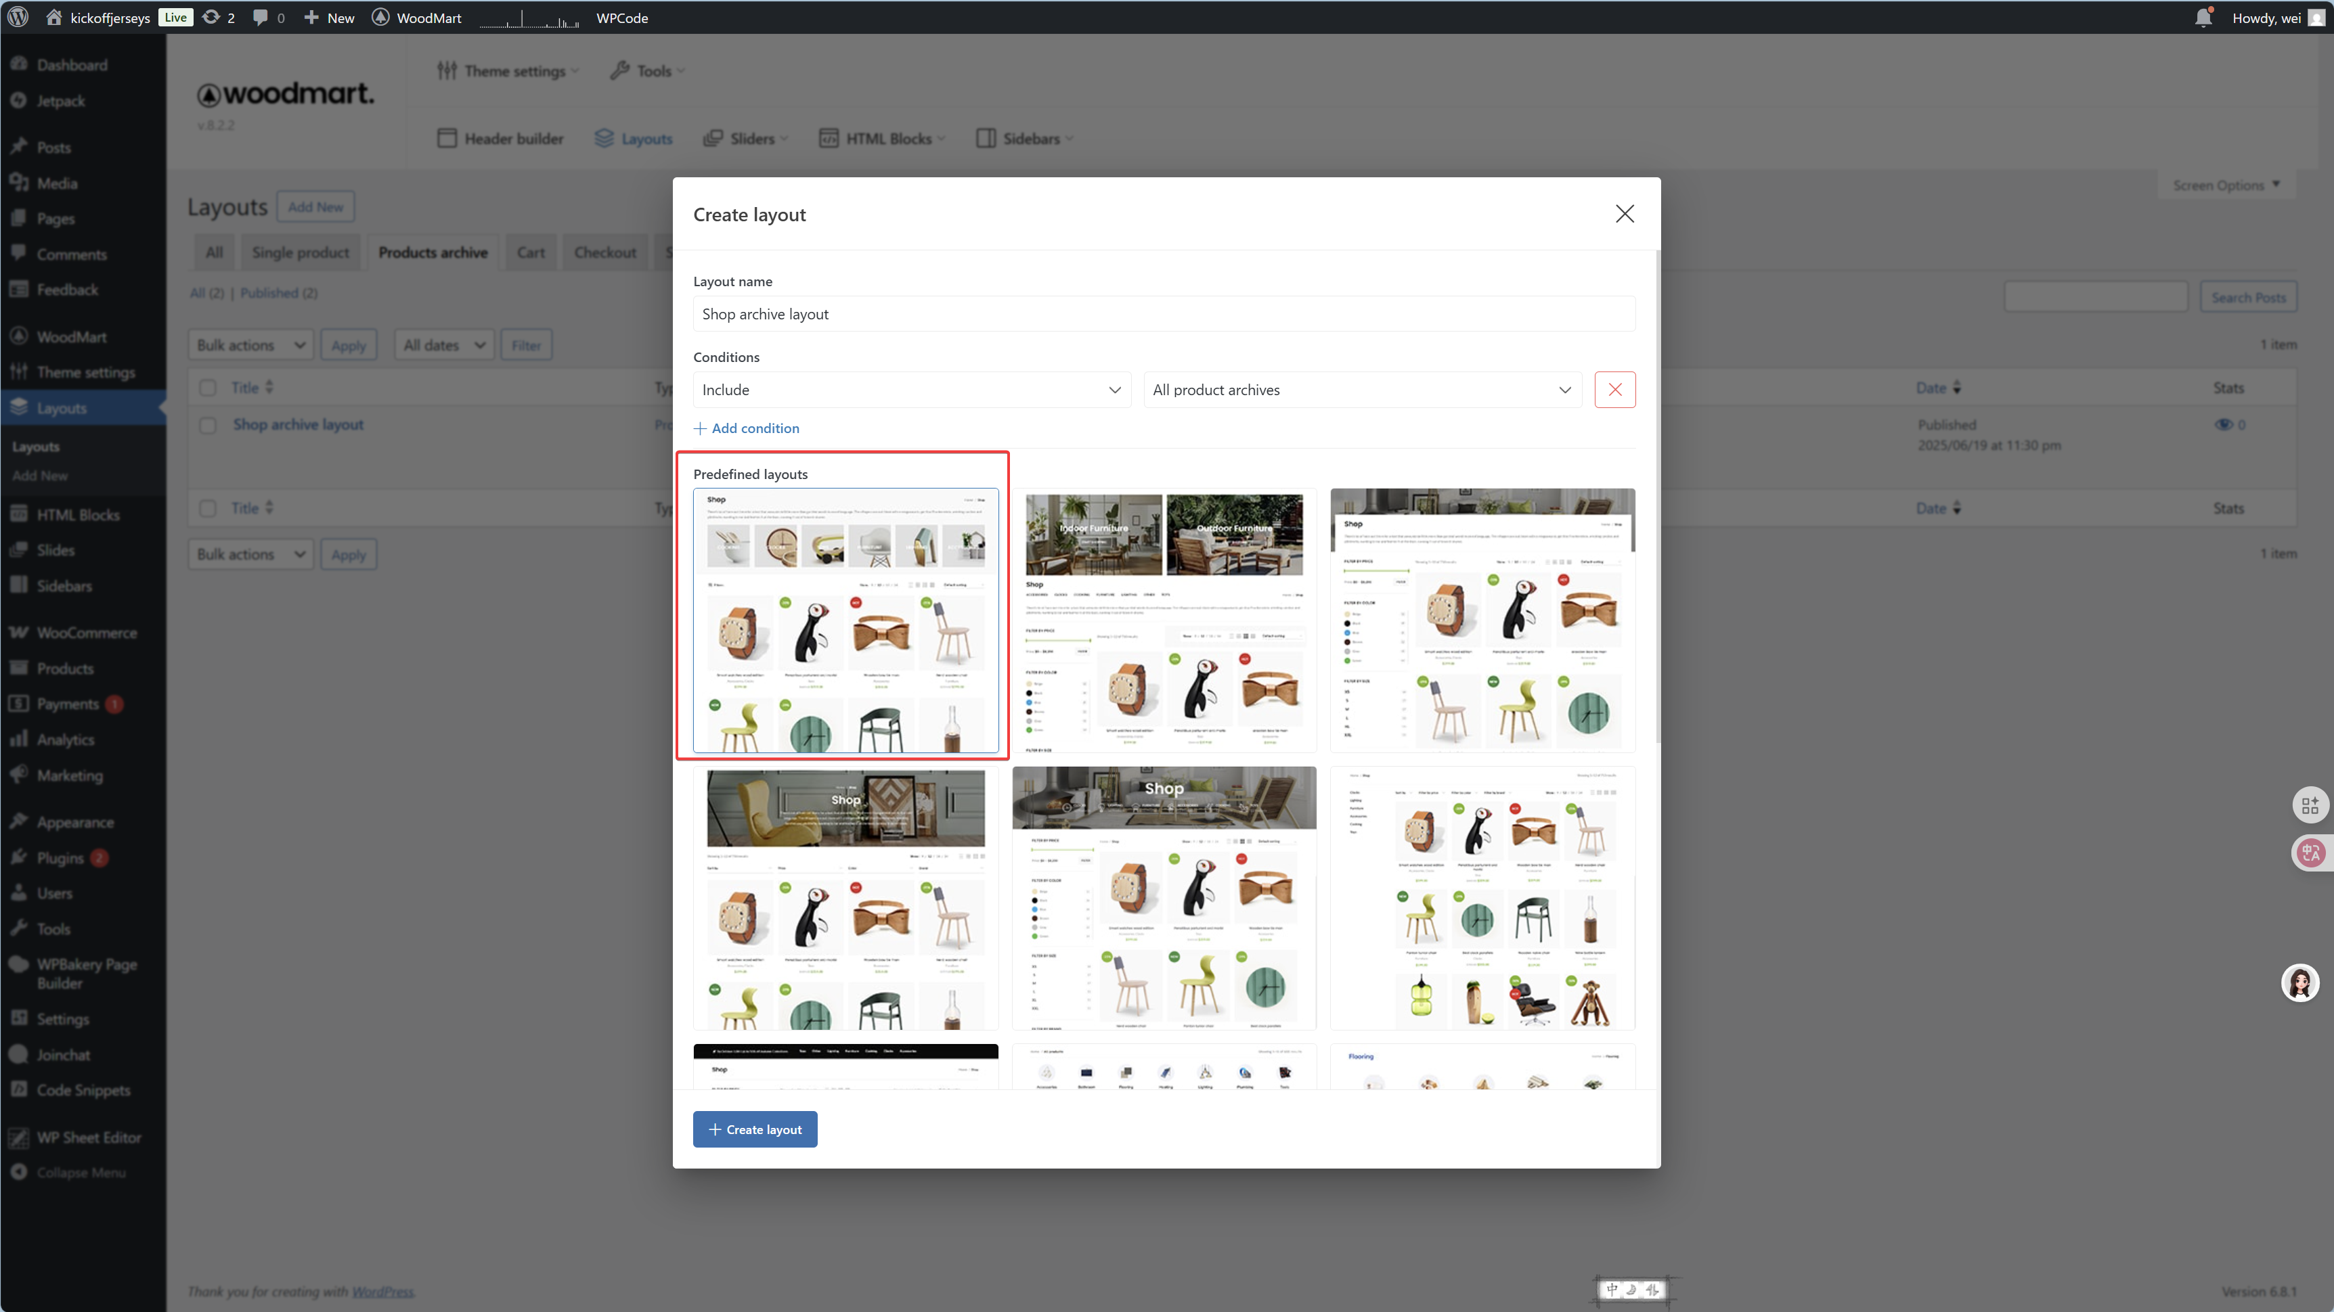The image size is (2334, 1312).
Task: Open the user avatar next to Howdy, wei
Action: tap(2317, 17)
